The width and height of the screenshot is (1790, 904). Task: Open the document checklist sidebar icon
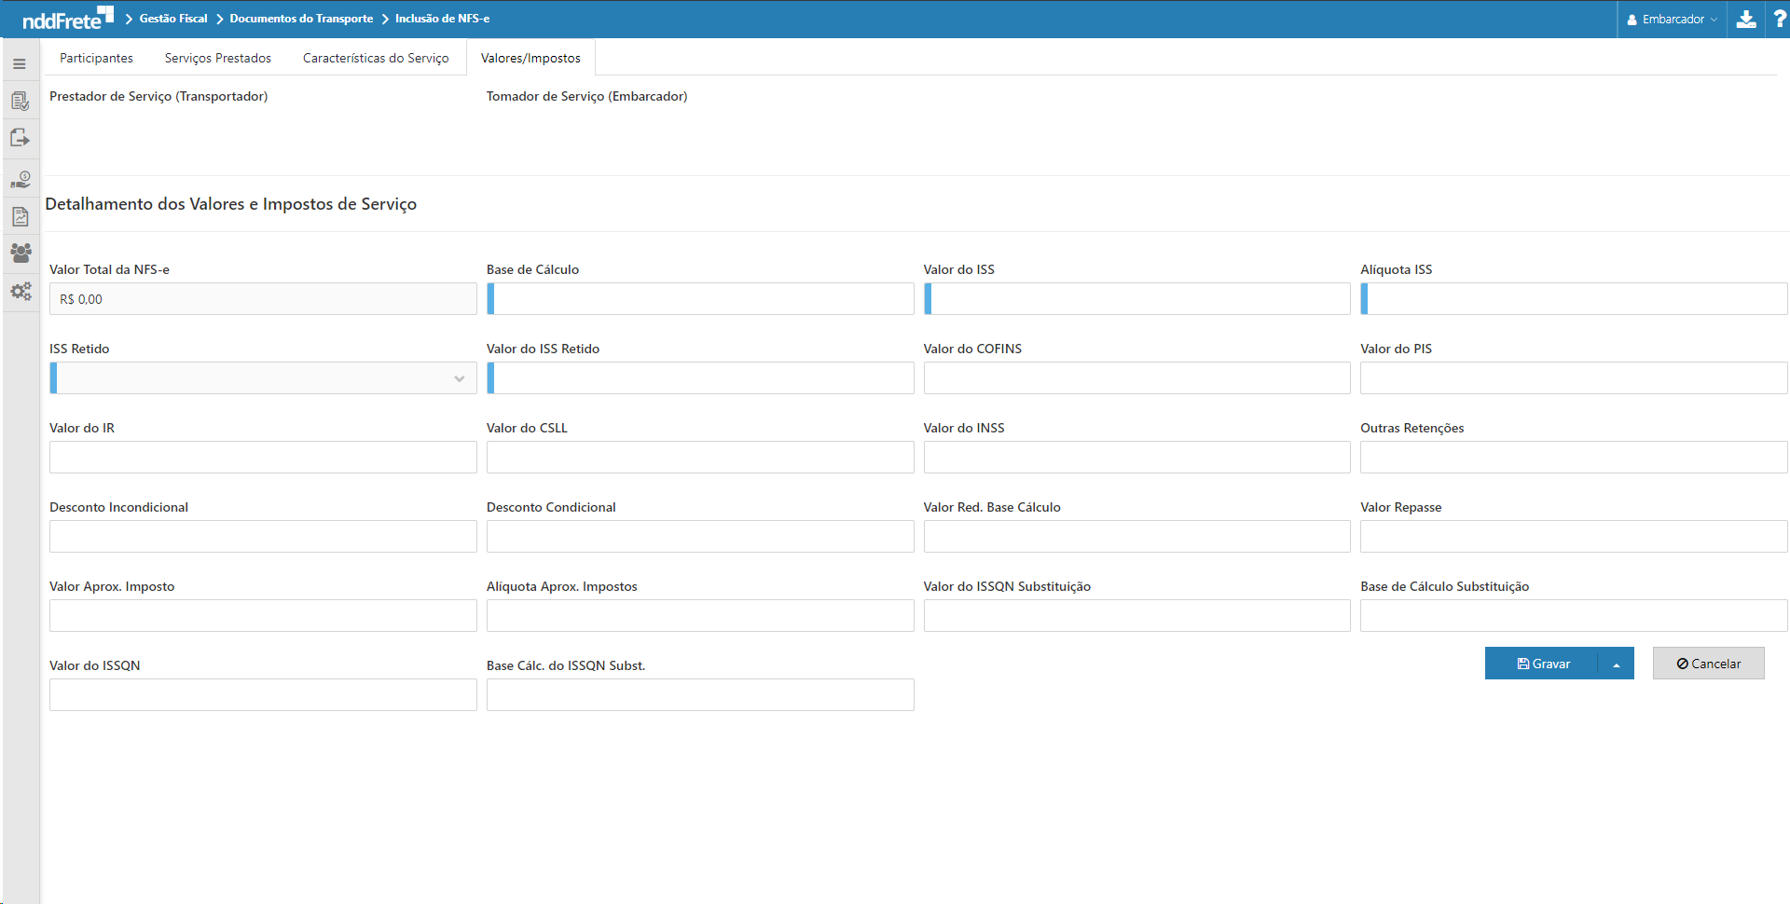20,102
